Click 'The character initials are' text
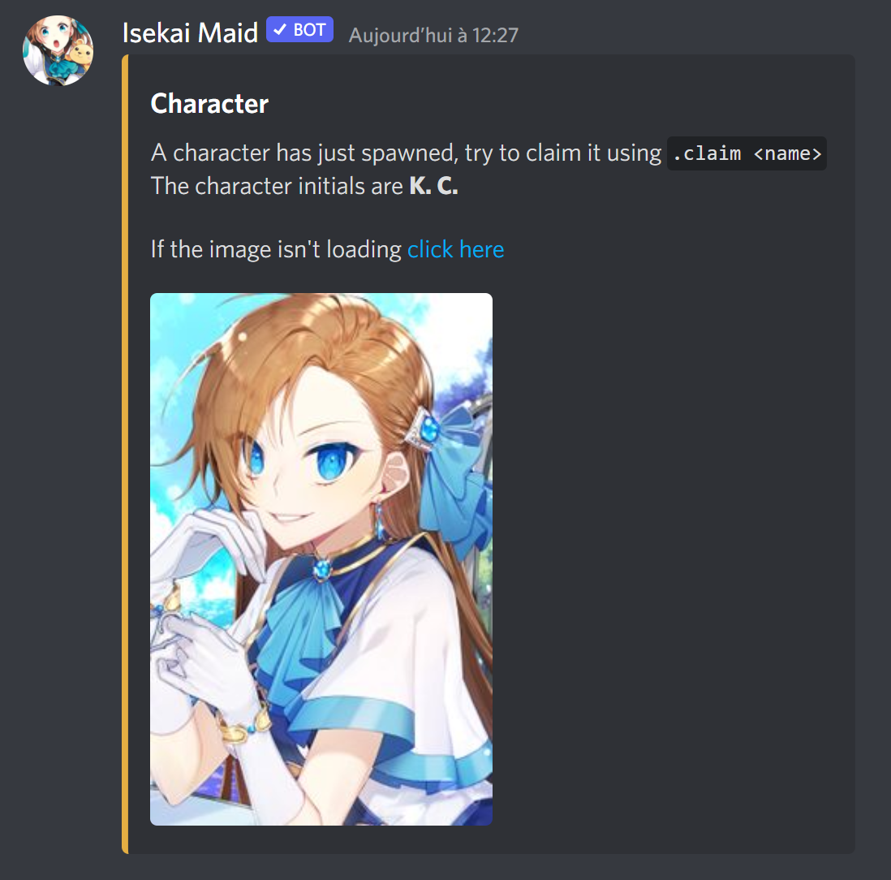 277,186
